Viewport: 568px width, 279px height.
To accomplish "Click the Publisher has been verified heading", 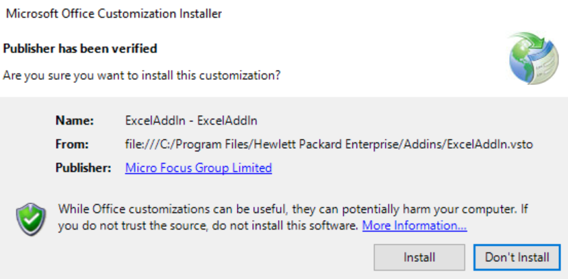I will pos(80,48).
